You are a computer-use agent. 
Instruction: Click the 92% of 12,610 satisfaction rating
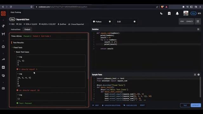tap(30, 24)
